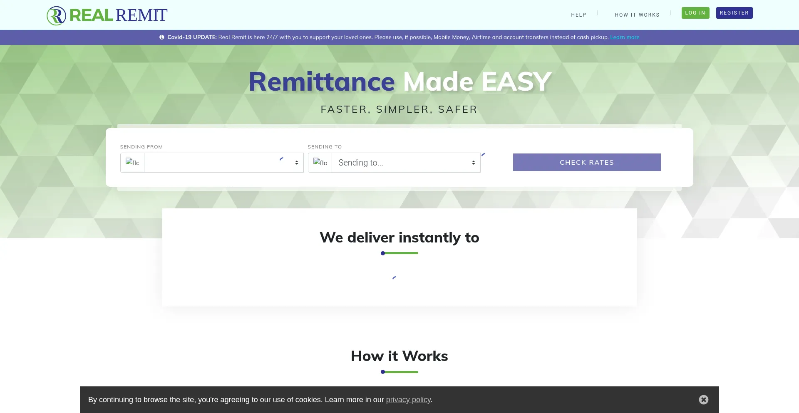This screenshot has width=799, height=413.
Task: Click the info icon in the Covid-19 banner
Action: (x=161, y=37)
